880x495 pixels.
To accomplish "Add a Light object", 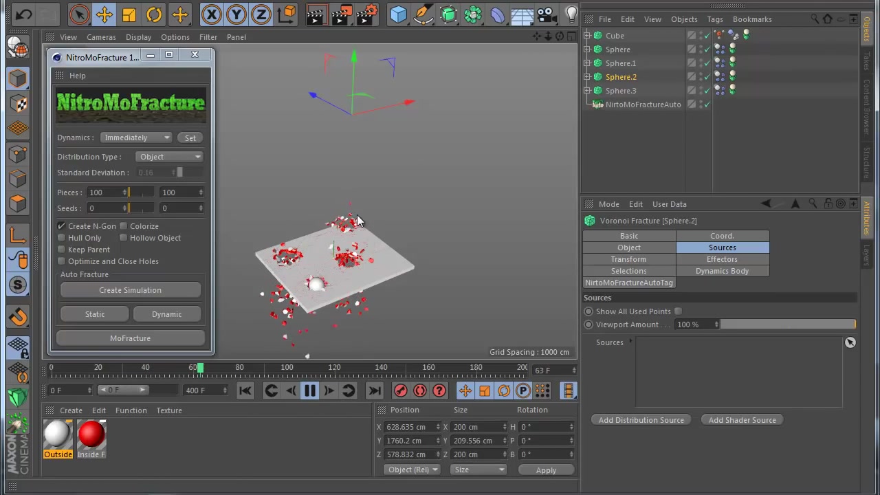I will [571, 14].
